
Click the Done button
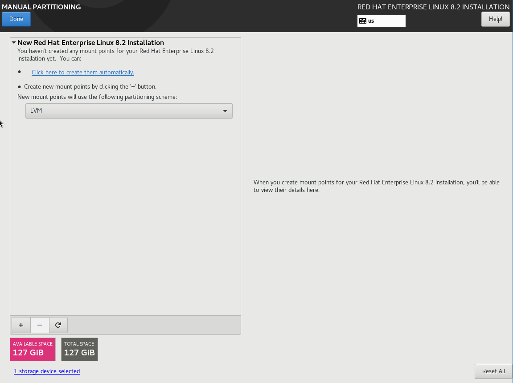[16, 19]
